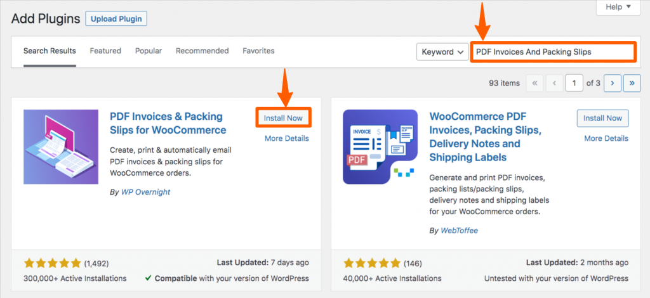Switch to the Popular tab

coord(149,51)
